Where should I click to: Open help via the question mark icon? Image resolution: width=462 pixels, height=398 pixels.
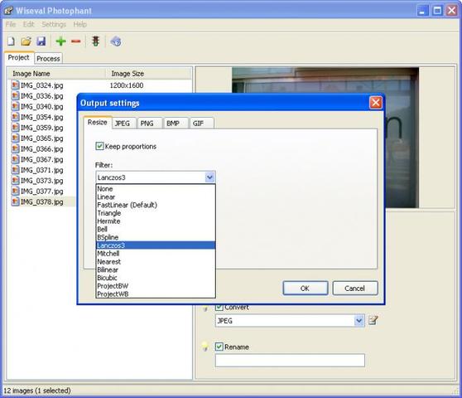tap(116, 41)
